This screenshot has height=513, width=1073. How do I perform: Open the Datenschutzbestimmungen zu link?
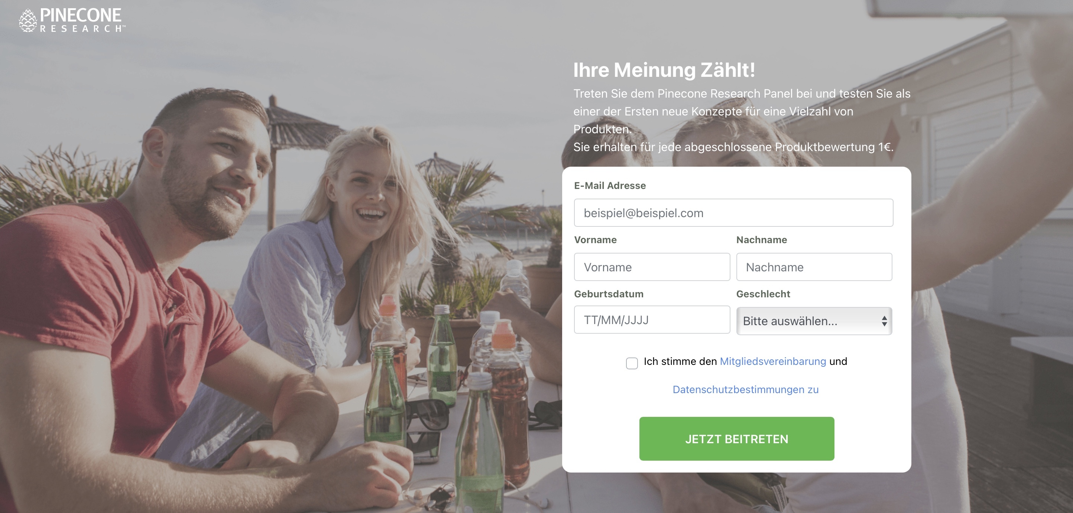coord(745,389)
